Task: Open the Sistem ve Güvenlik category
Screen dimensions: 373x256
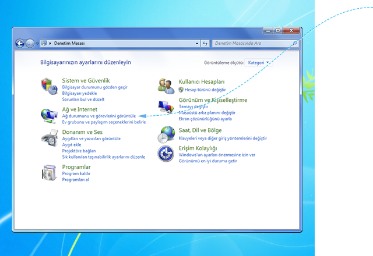Action: pyautogui.click(x=86, y=80)
